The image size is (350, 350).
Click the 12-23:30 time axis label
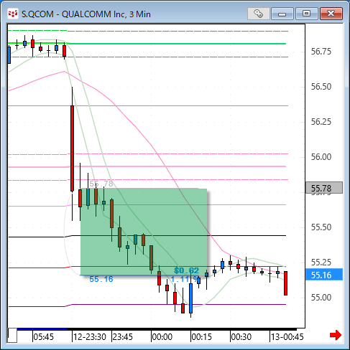(90, 337)
